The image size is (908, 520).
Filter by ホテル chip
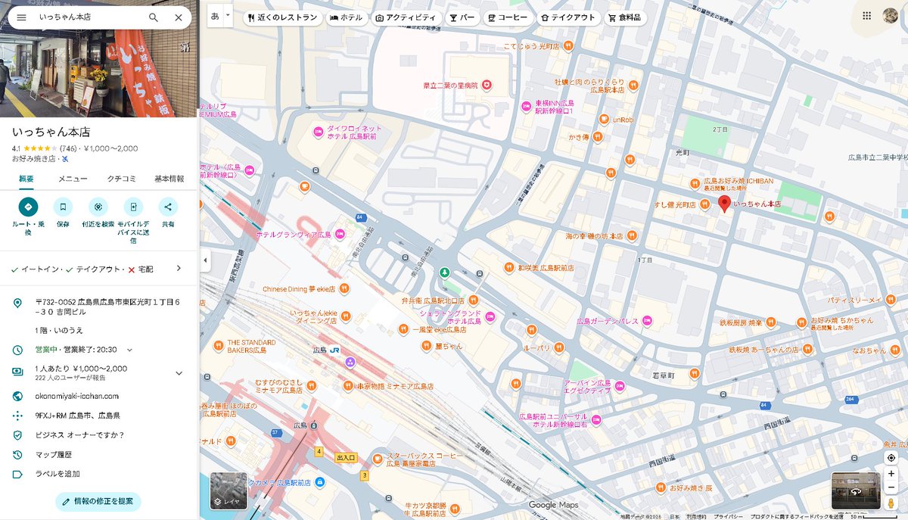point(346,17)
